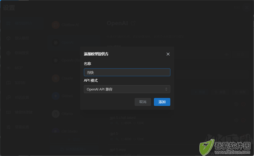Open external link icon beside OpenAI heading

point(133,23)
